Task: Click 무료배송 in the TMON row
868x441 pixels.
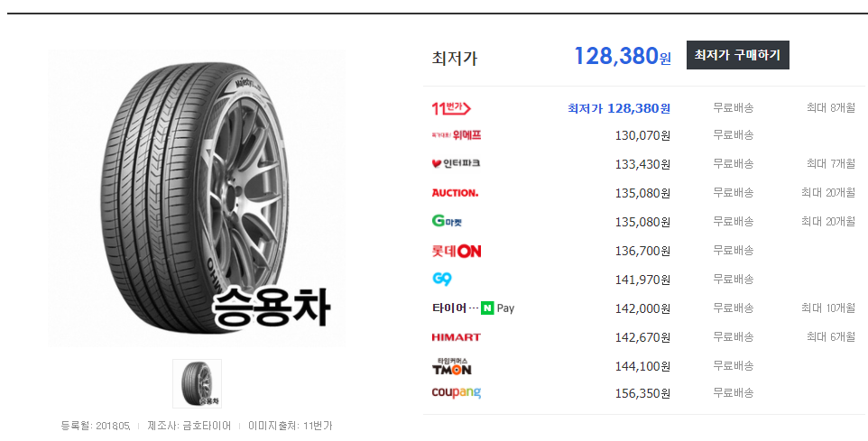Action: (x=733, y=366)
